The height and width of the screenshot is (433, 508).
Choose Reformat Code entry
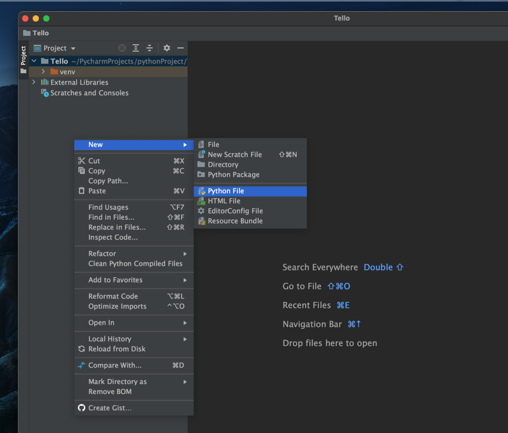(134, 296)
